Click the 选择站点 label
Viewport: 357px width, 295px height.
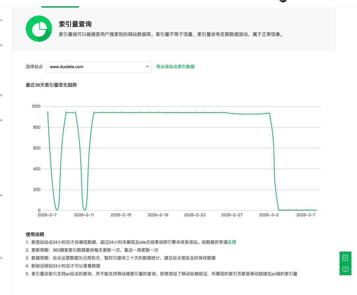pos(34,67)
